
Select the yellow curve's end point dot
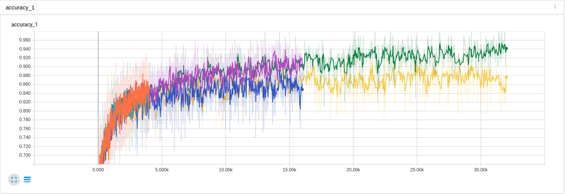click(x=506, y=77)
